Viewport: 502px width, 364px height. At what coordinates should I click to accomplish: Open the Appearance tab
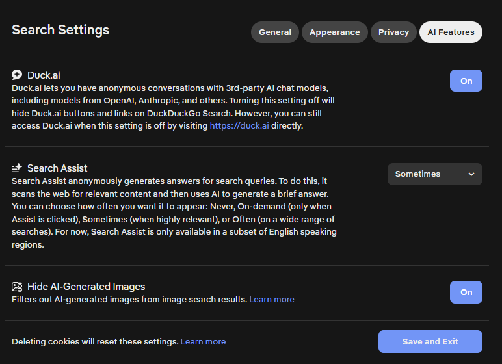pos(335,32)
